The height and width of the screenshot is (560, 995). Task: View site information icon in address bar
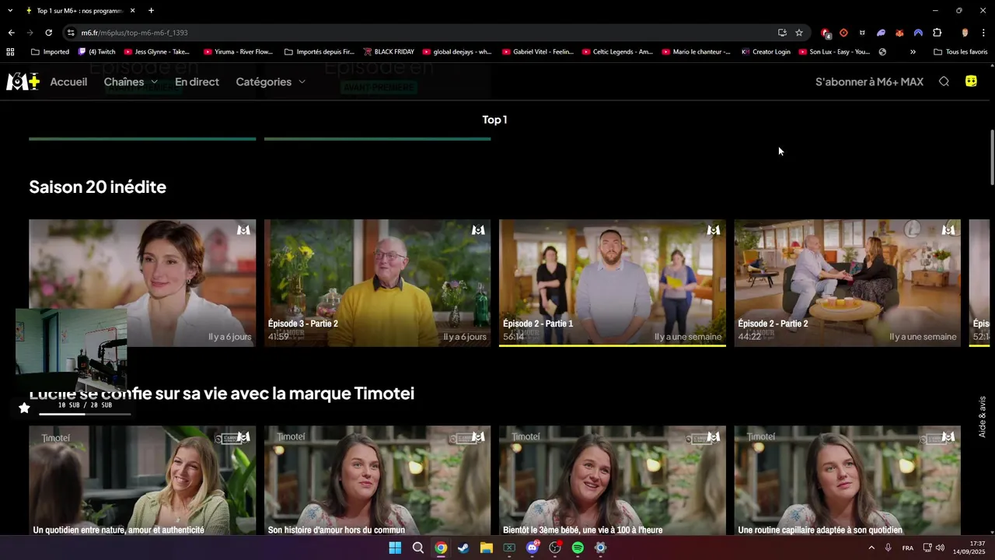(71, 33)
